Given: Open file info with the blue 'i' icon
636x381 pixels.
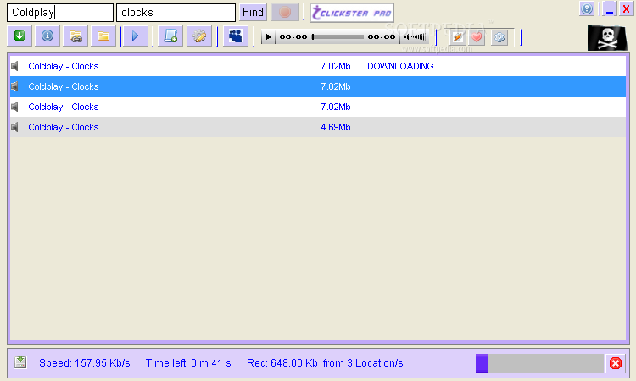Looking at the screenshot, I should 47,36.
